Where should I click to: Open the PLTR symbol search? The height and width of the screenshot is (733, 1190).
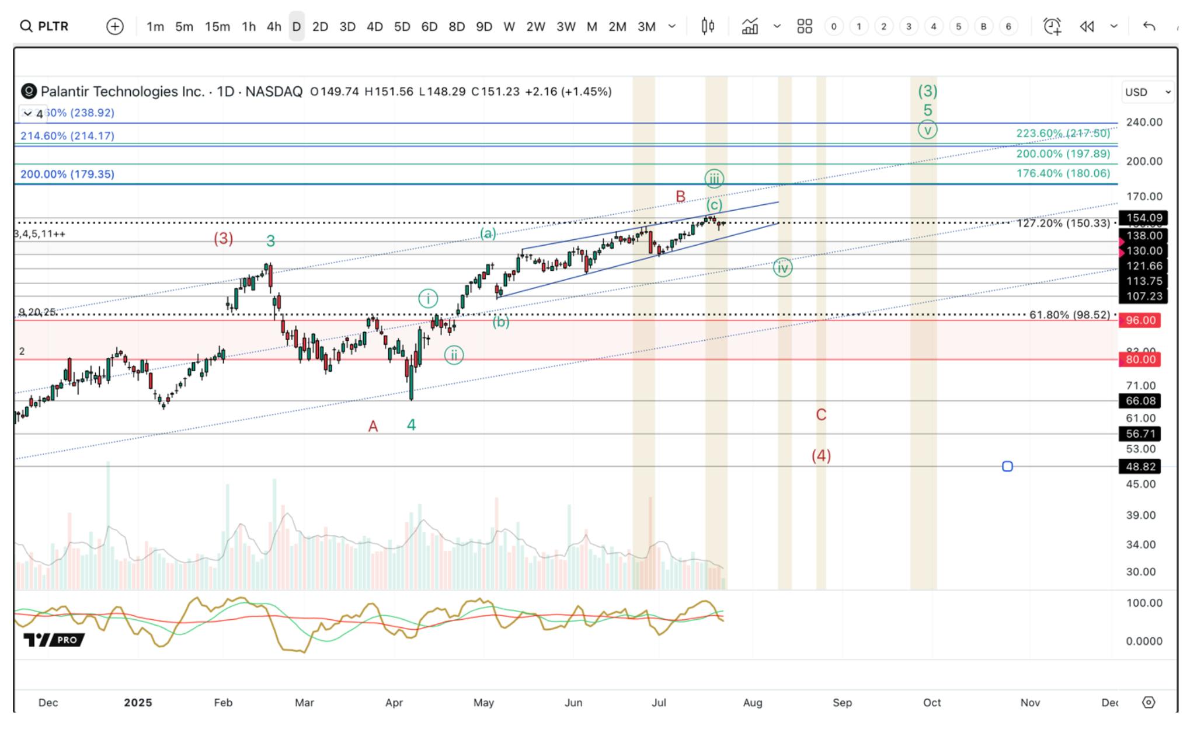point(44,26)
